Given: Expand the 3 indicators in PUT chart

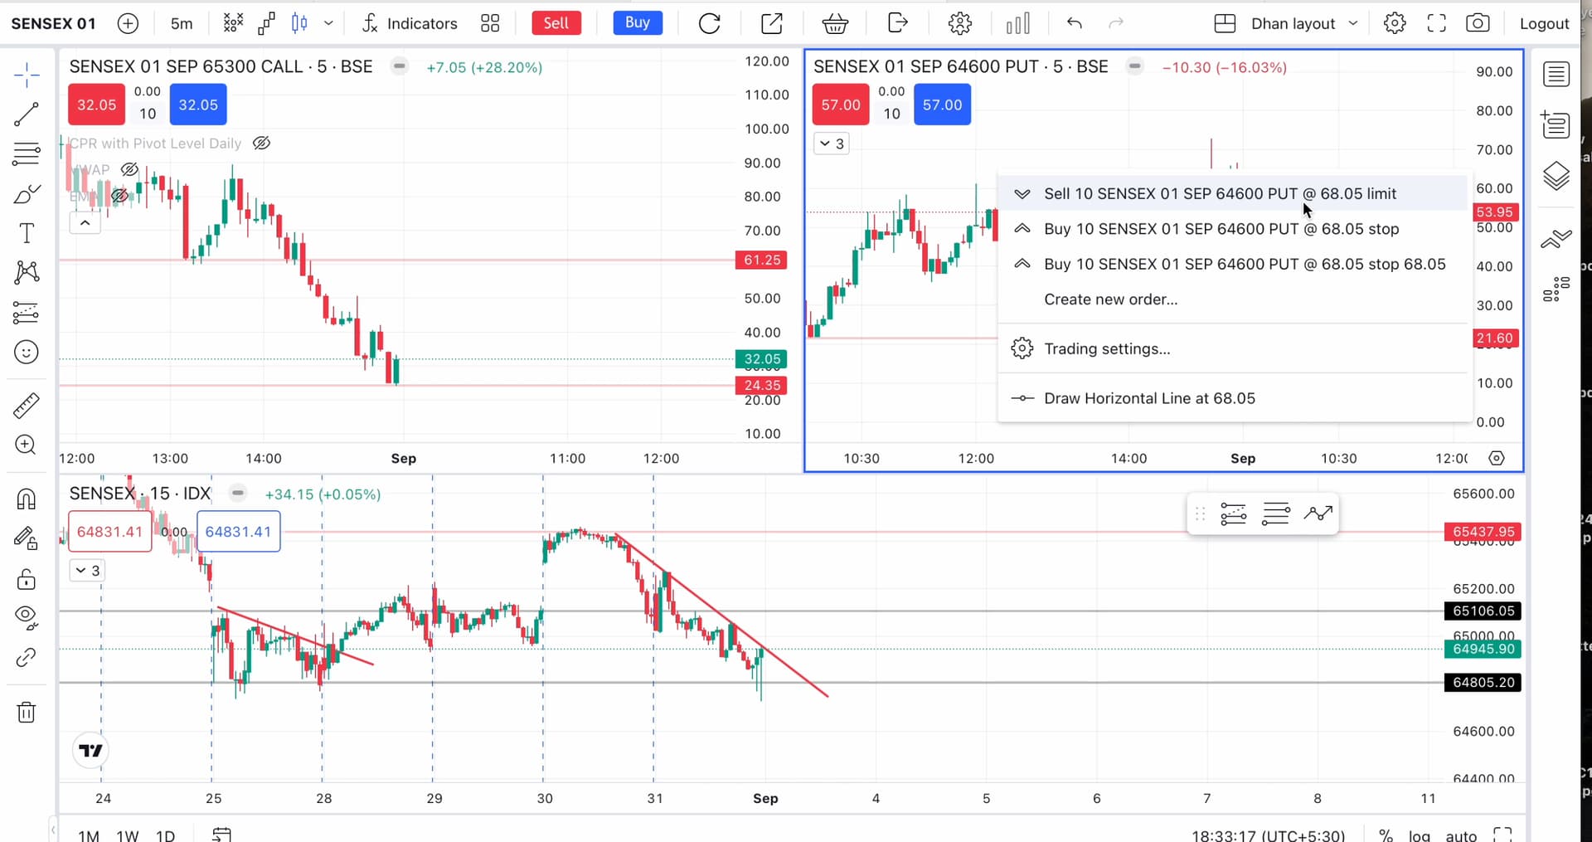Looking at the screenshot, I should click(831, 144).
